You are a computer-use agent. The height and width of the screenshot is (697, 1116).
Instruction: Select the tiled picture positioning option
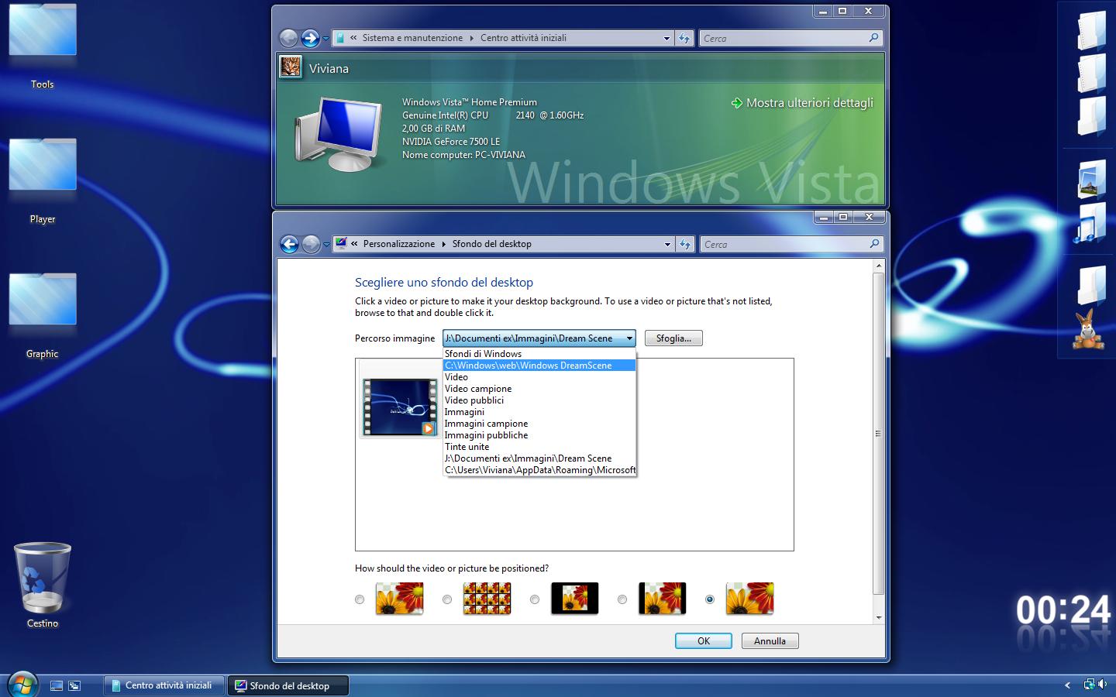[447, 599]
